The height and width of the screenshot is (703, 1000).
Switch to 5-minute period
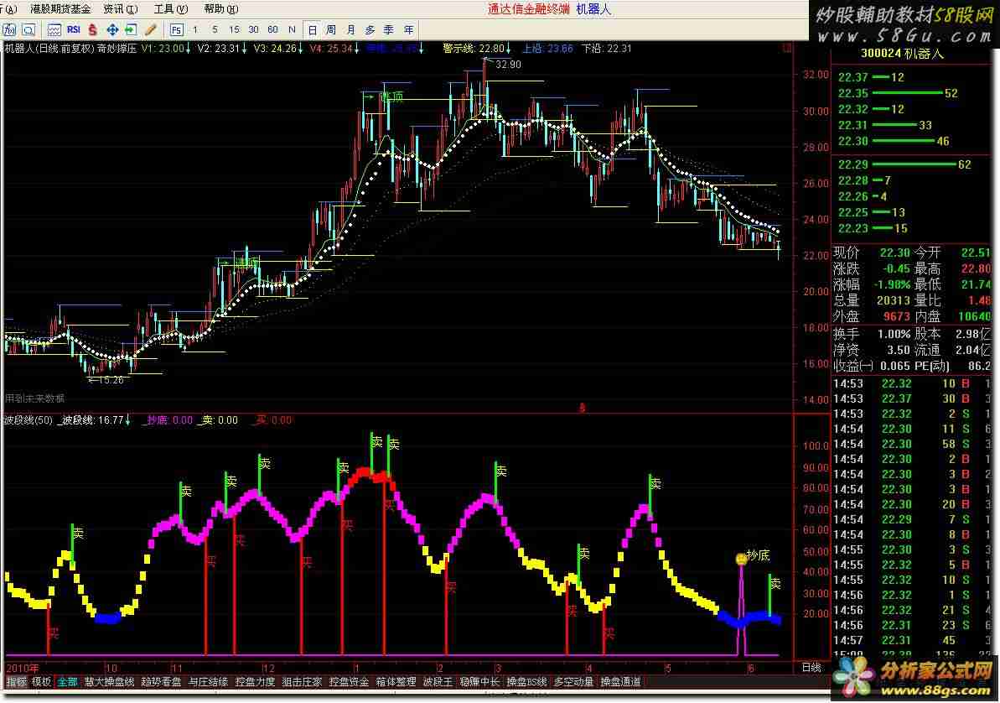point(215,29)
